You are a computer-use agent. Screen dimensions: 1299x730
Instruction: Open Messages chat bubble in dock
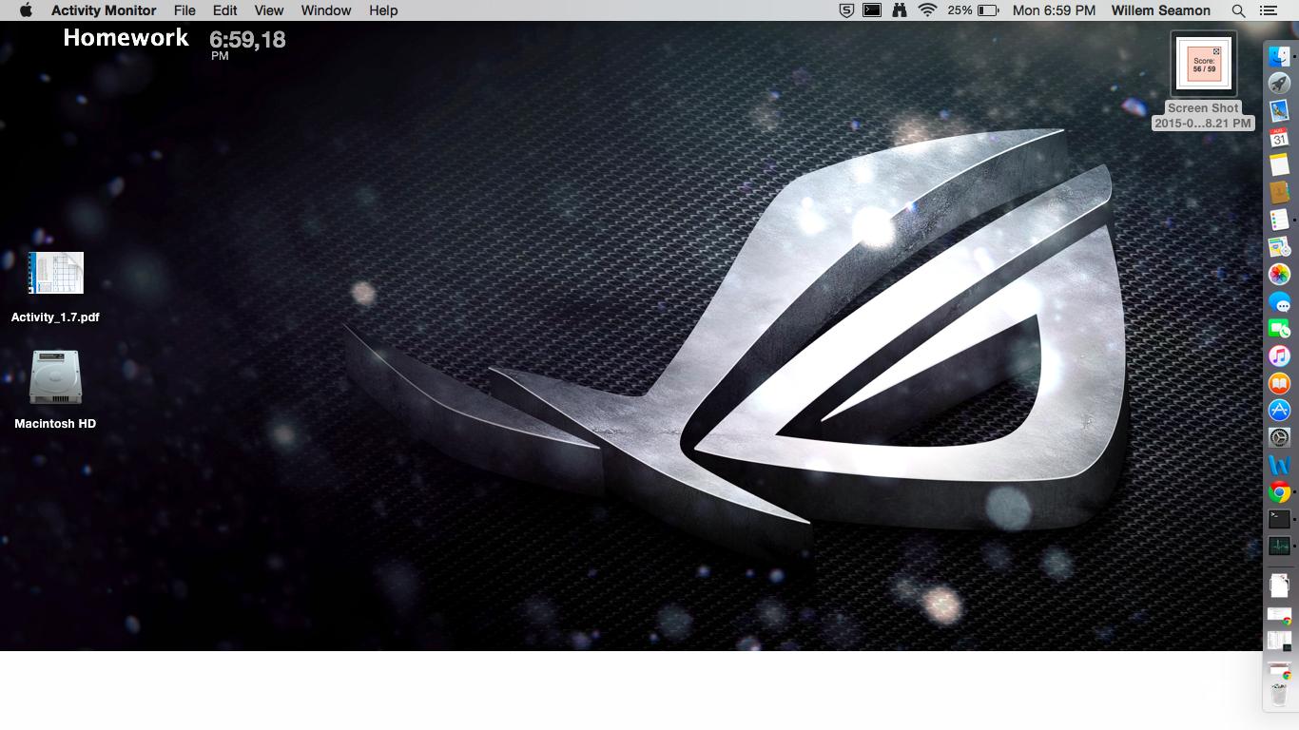[x=1279, y=302]
